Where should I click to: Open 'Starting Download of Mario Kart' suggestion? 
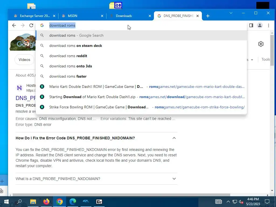(141, 97)
